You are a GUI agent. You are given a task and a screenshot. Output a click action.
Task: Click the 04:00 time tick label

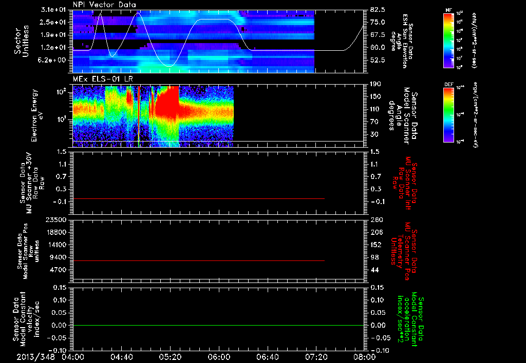pos(73,357)
